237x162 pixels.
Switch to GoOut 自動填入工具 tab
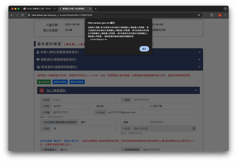pyautogui.click(x=39, y=9)
